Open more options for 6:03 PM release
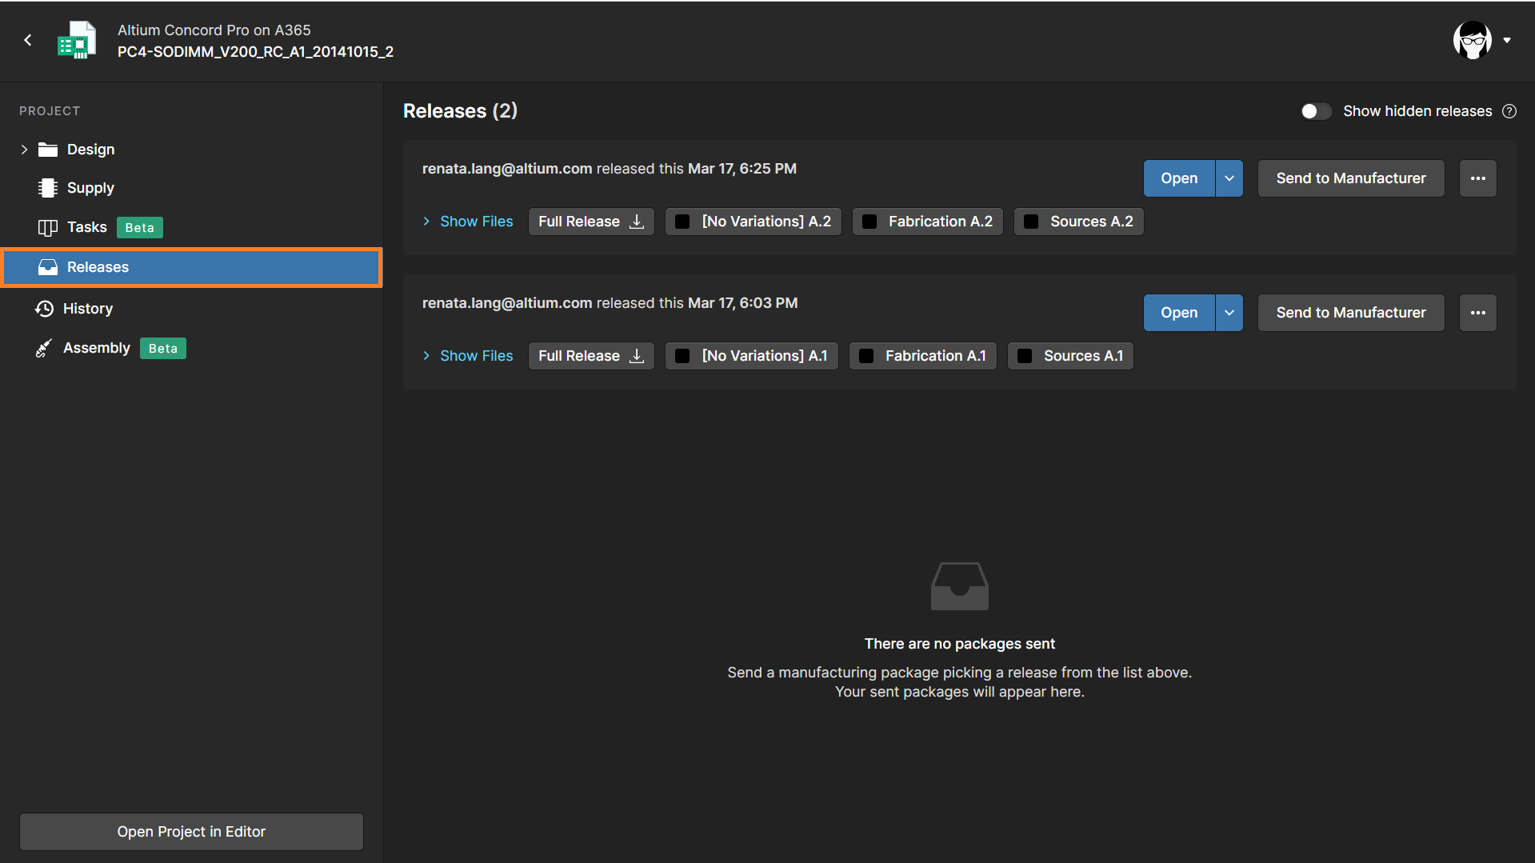This screenshot has height=863, width=1535. tap(1478, 313)
